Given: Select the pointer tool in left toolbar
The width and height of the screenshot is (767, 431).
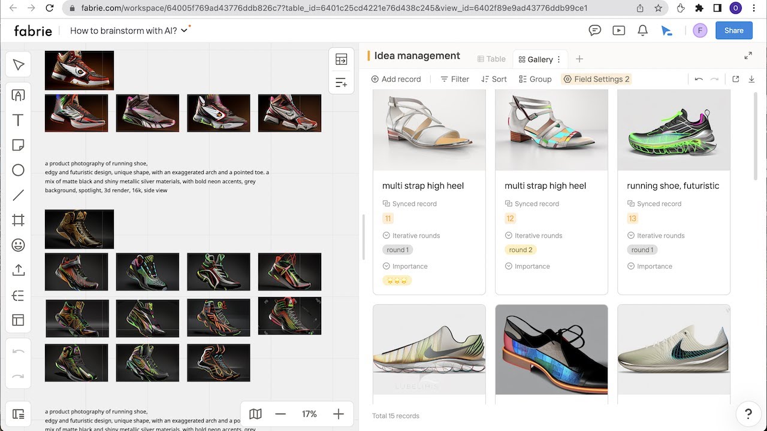Looking at the screenshot, I should pos(19,65).
